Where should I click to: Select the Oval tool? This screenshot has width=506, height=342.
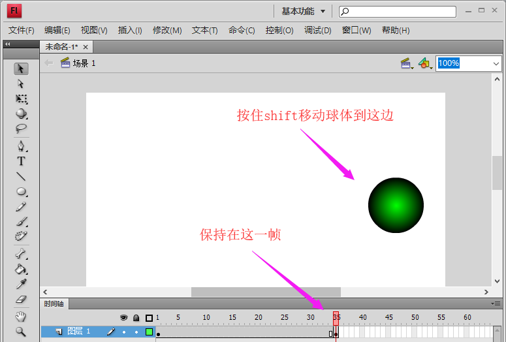[x=22, y=191]
